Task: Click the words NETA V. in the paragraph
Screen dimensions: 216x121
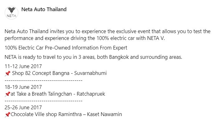Action: tap(156, 38)
